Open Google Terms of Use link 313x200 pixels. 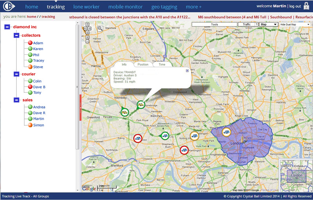270,190
